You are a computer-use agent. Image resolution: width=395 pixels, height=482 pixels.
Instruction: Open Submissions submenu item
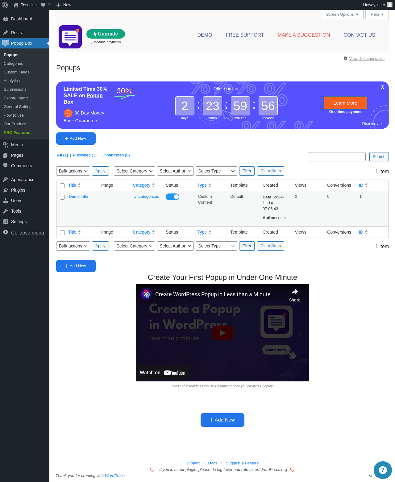click(x=15, y=89)
